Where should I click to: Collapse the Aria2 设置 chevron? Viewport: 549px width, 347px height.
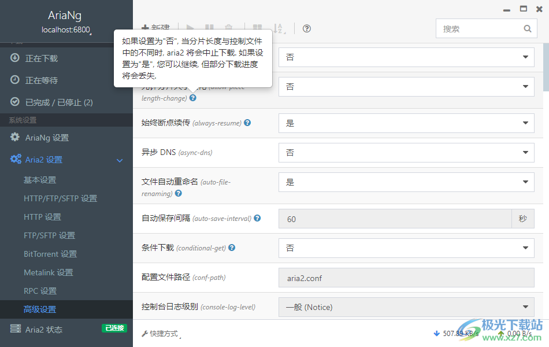pyautogui.click(x=120, y=161)
